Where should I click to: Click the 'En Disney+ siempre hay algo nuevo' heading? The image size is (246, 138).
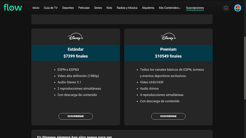tap(75, 137)
